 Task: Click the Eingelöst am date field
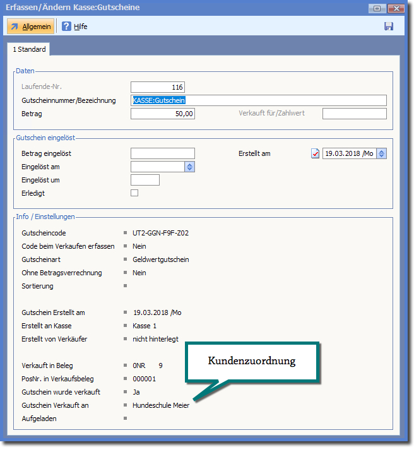pyautogui.click(x=157, y=167)
